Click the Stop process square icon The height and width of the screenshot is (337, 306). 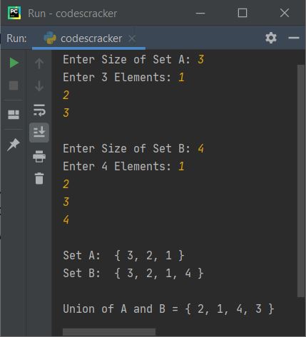pyautogui.click(x=14, y=85)
